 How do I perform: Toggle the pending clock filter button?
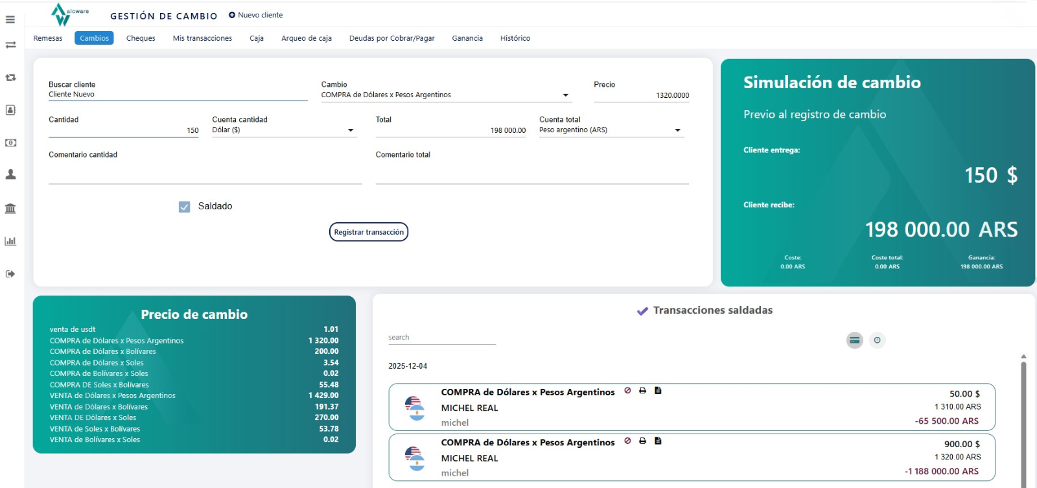click(877, 340)
